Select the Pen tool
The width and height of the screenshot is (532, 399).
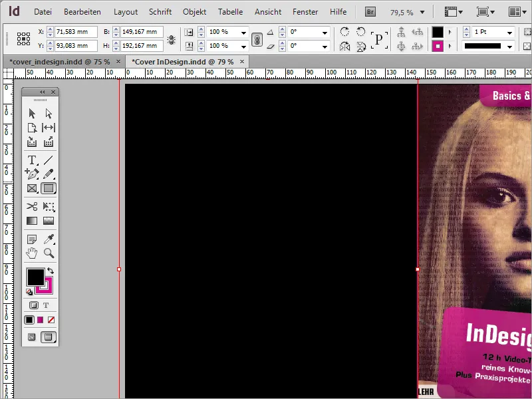click(32, 174)
